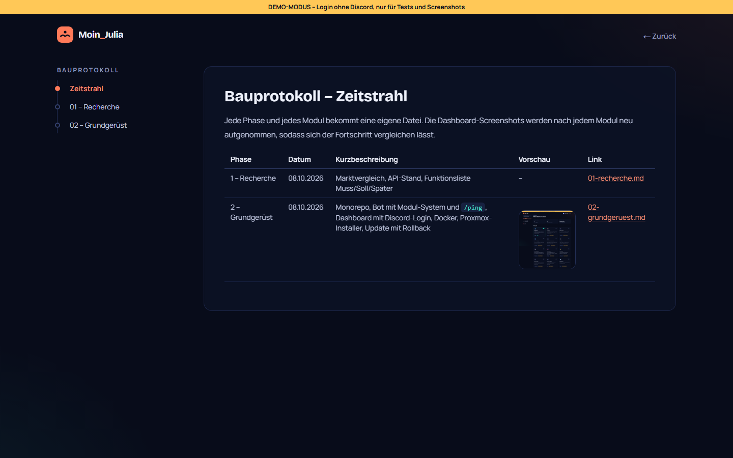The image size is (733, 458).
Task: Select Zeitstrahl in the sidebar
Action: (87, 89)
